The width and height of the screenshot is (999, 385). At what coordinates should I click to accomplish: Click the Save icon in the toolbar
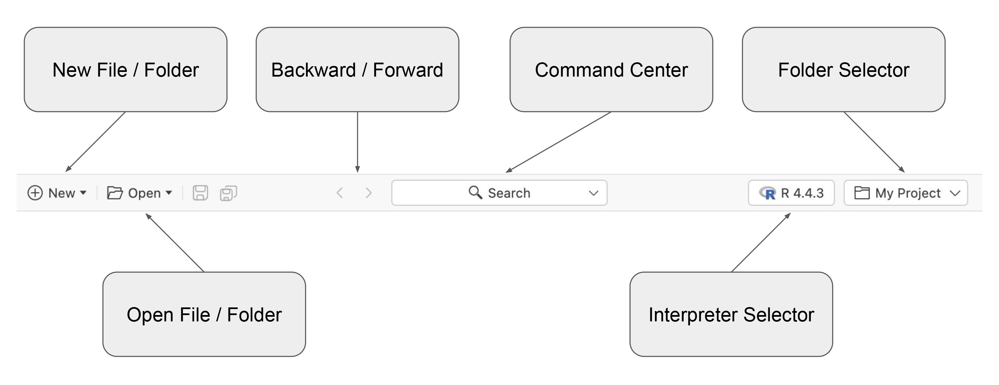tap(200, 193)
